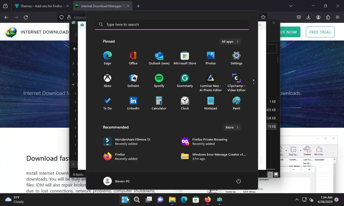Open Firefox downloads panel
The width and height of the screenshot is (344, 206).
[x=309, y=17]
